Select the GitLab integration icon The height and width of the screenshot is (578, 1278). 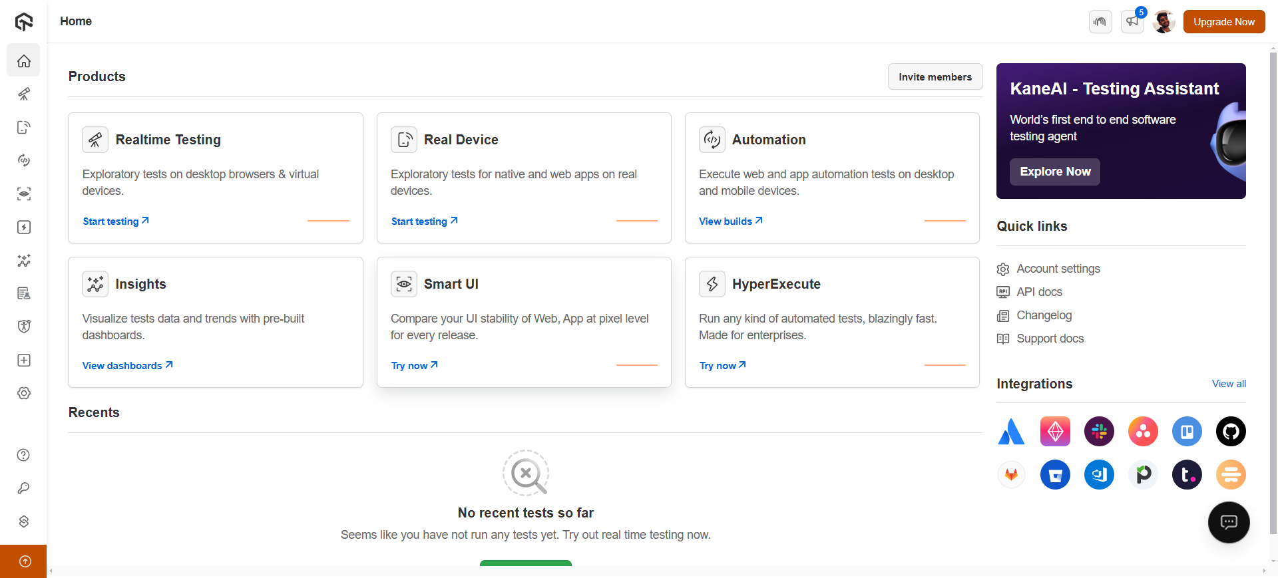1011,475
